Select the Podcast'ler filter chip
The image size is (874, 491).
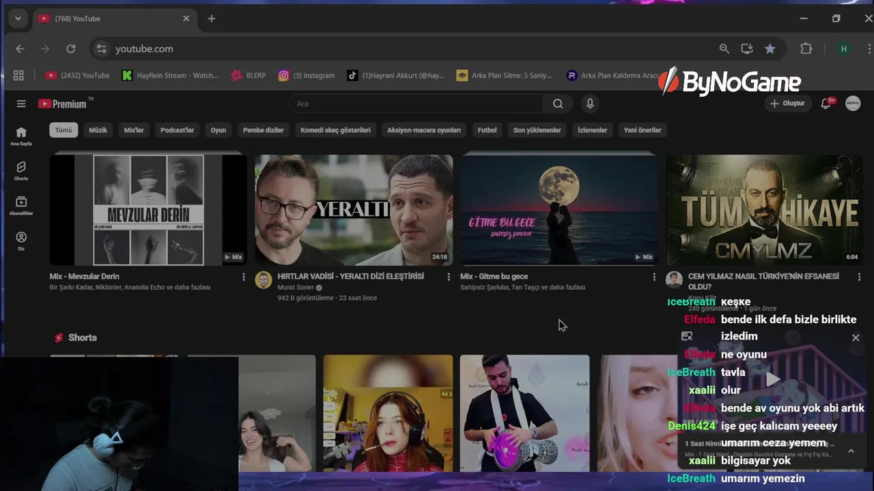point(177,130)
